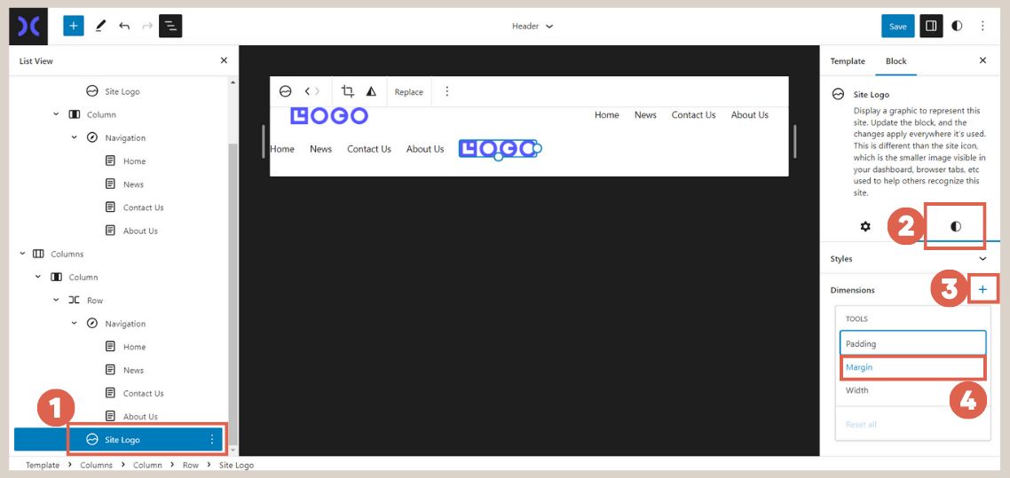This screenshot has height=478, width=1010.
Task: Click the Undo arrow
Action: click(124, 27)
